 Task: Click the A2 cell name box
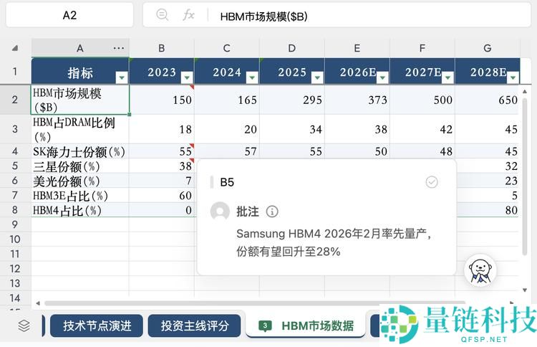tap(69, 15)
